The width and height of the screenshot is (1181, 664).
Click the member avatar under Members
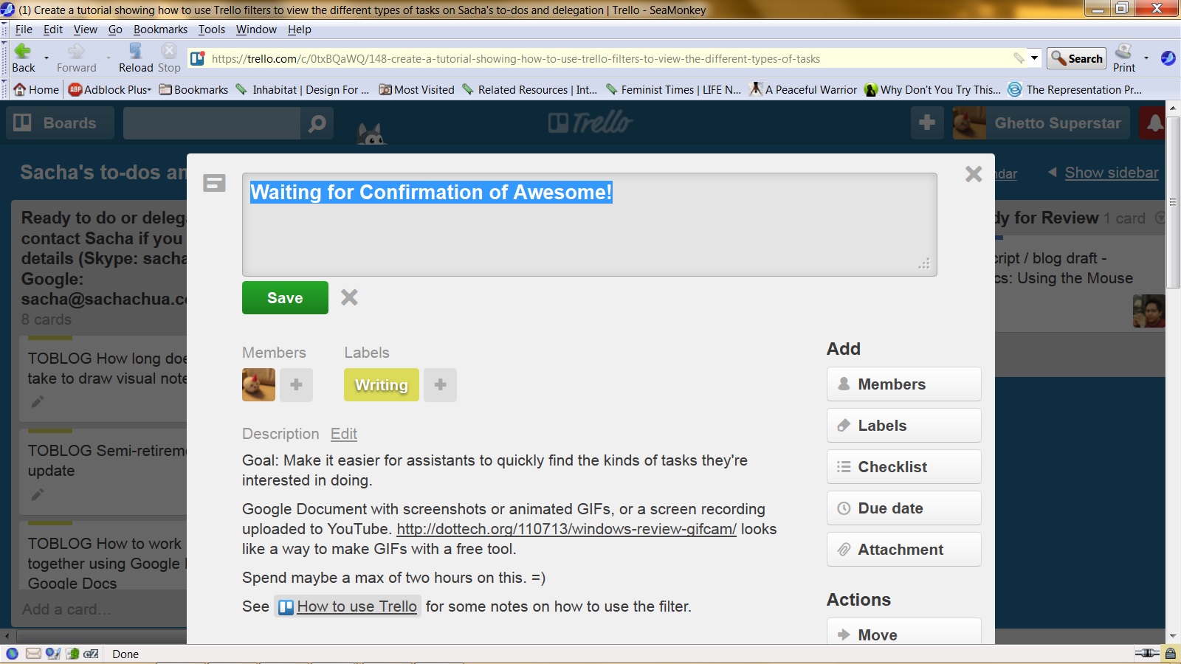tap(258, 384)
